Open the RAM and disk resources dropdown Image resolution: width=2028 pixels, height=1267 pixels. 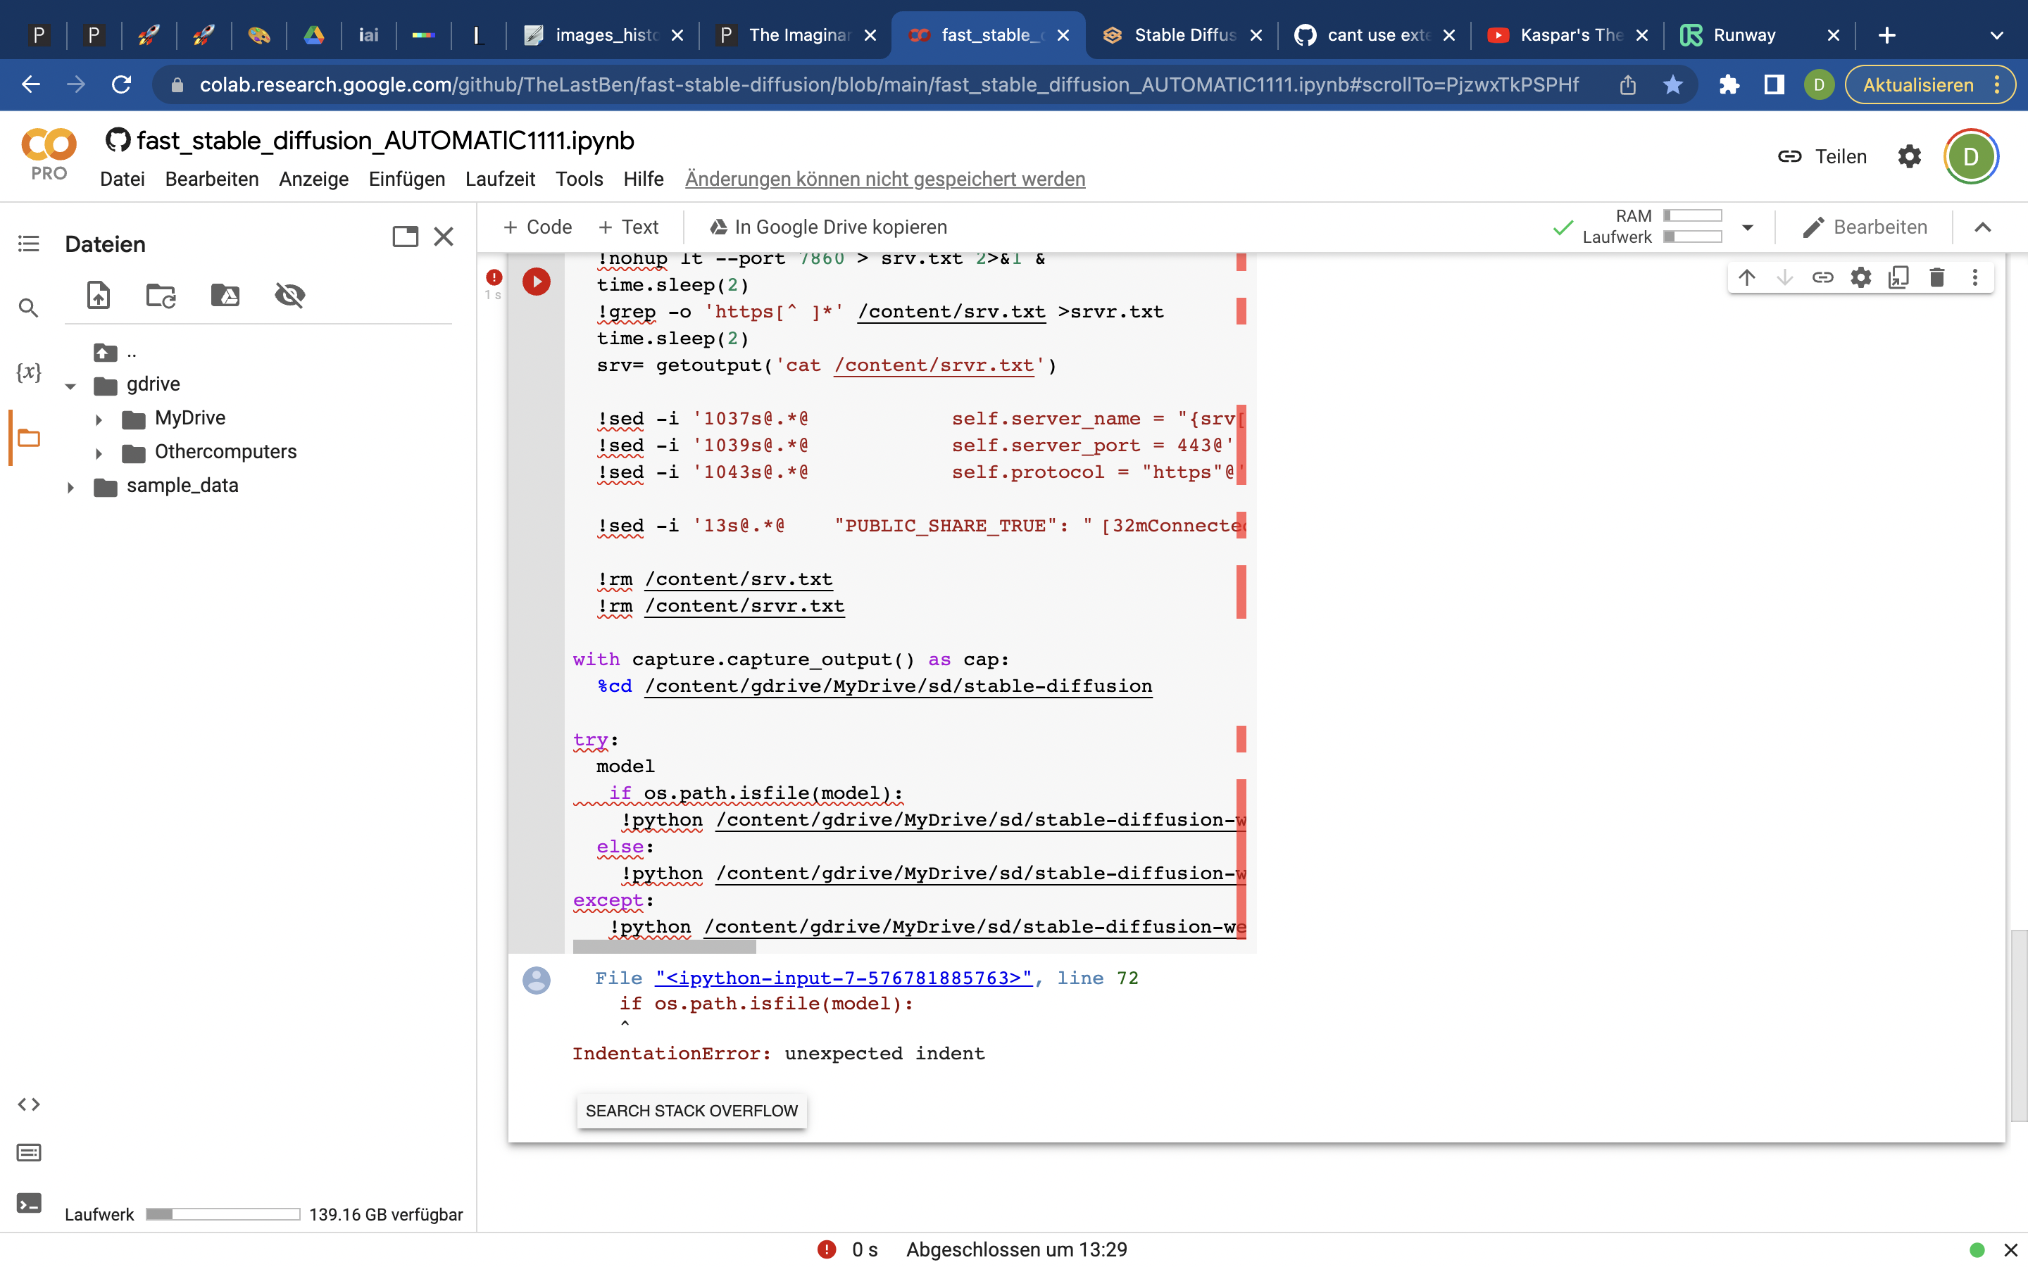pos(1747,227)
